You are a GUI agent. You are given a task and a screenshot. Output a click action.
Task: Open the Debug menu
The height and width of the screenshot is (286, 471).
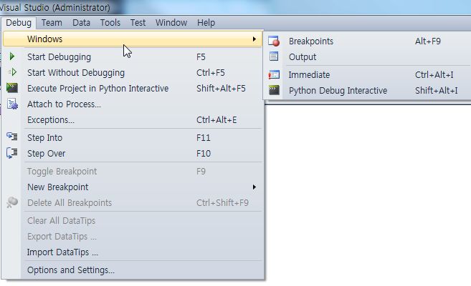[x=19, y=23]
